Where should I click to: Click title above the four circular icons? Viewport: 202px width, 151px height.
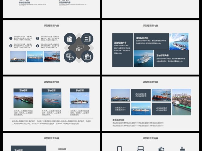pos(51,25)
